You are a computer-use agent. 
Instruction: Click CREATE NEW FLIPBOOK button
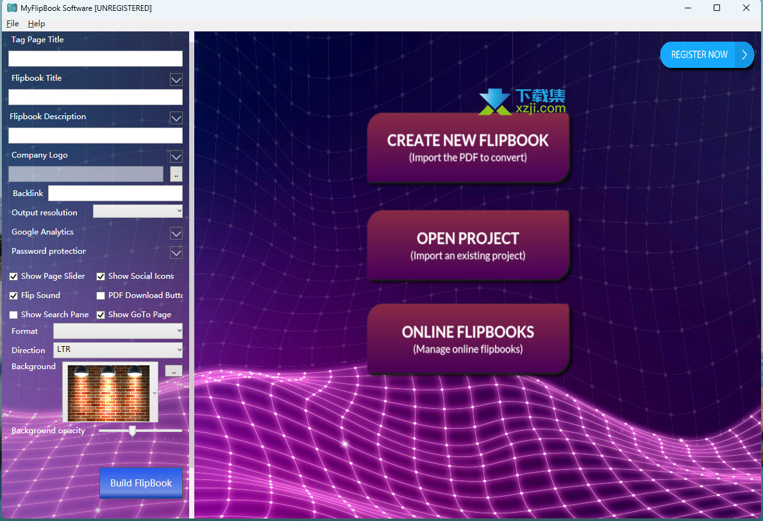point(467,148)
